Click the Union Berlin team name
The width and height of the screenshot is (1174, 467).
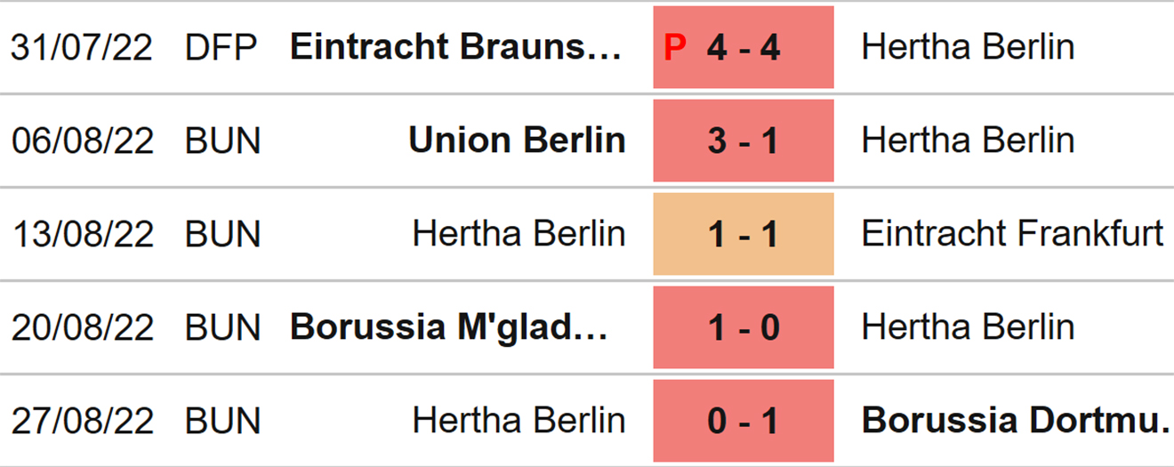(517, 141)
